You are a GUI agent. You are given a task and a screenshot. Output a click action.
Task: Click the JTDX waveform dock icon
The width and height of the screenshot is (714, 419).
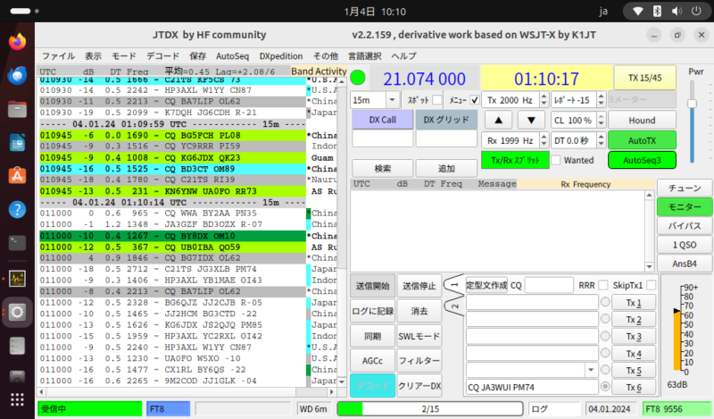pos(17,278)
